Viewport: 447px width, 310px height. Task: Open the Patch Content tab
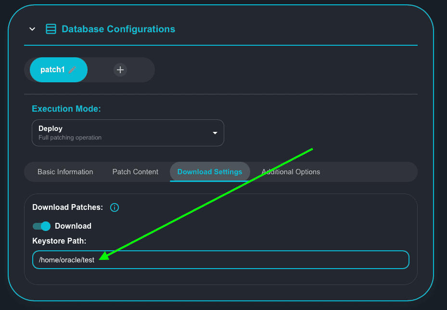pyautogui.click(x=135, y=172)
